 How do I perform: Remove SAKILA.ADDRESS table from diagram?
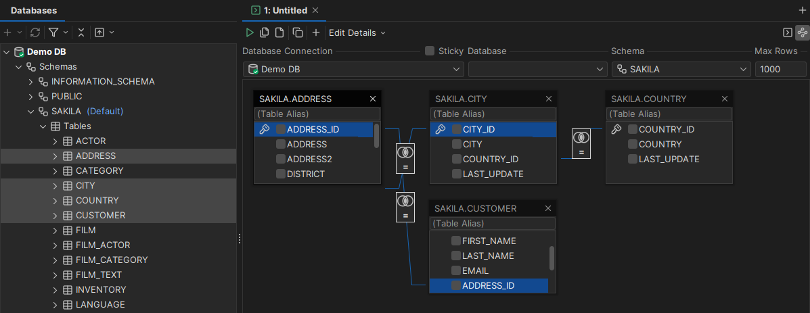point(373,99)
